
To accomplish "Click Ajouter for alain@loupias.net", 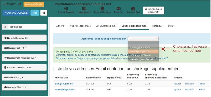I will click(177, 84).
